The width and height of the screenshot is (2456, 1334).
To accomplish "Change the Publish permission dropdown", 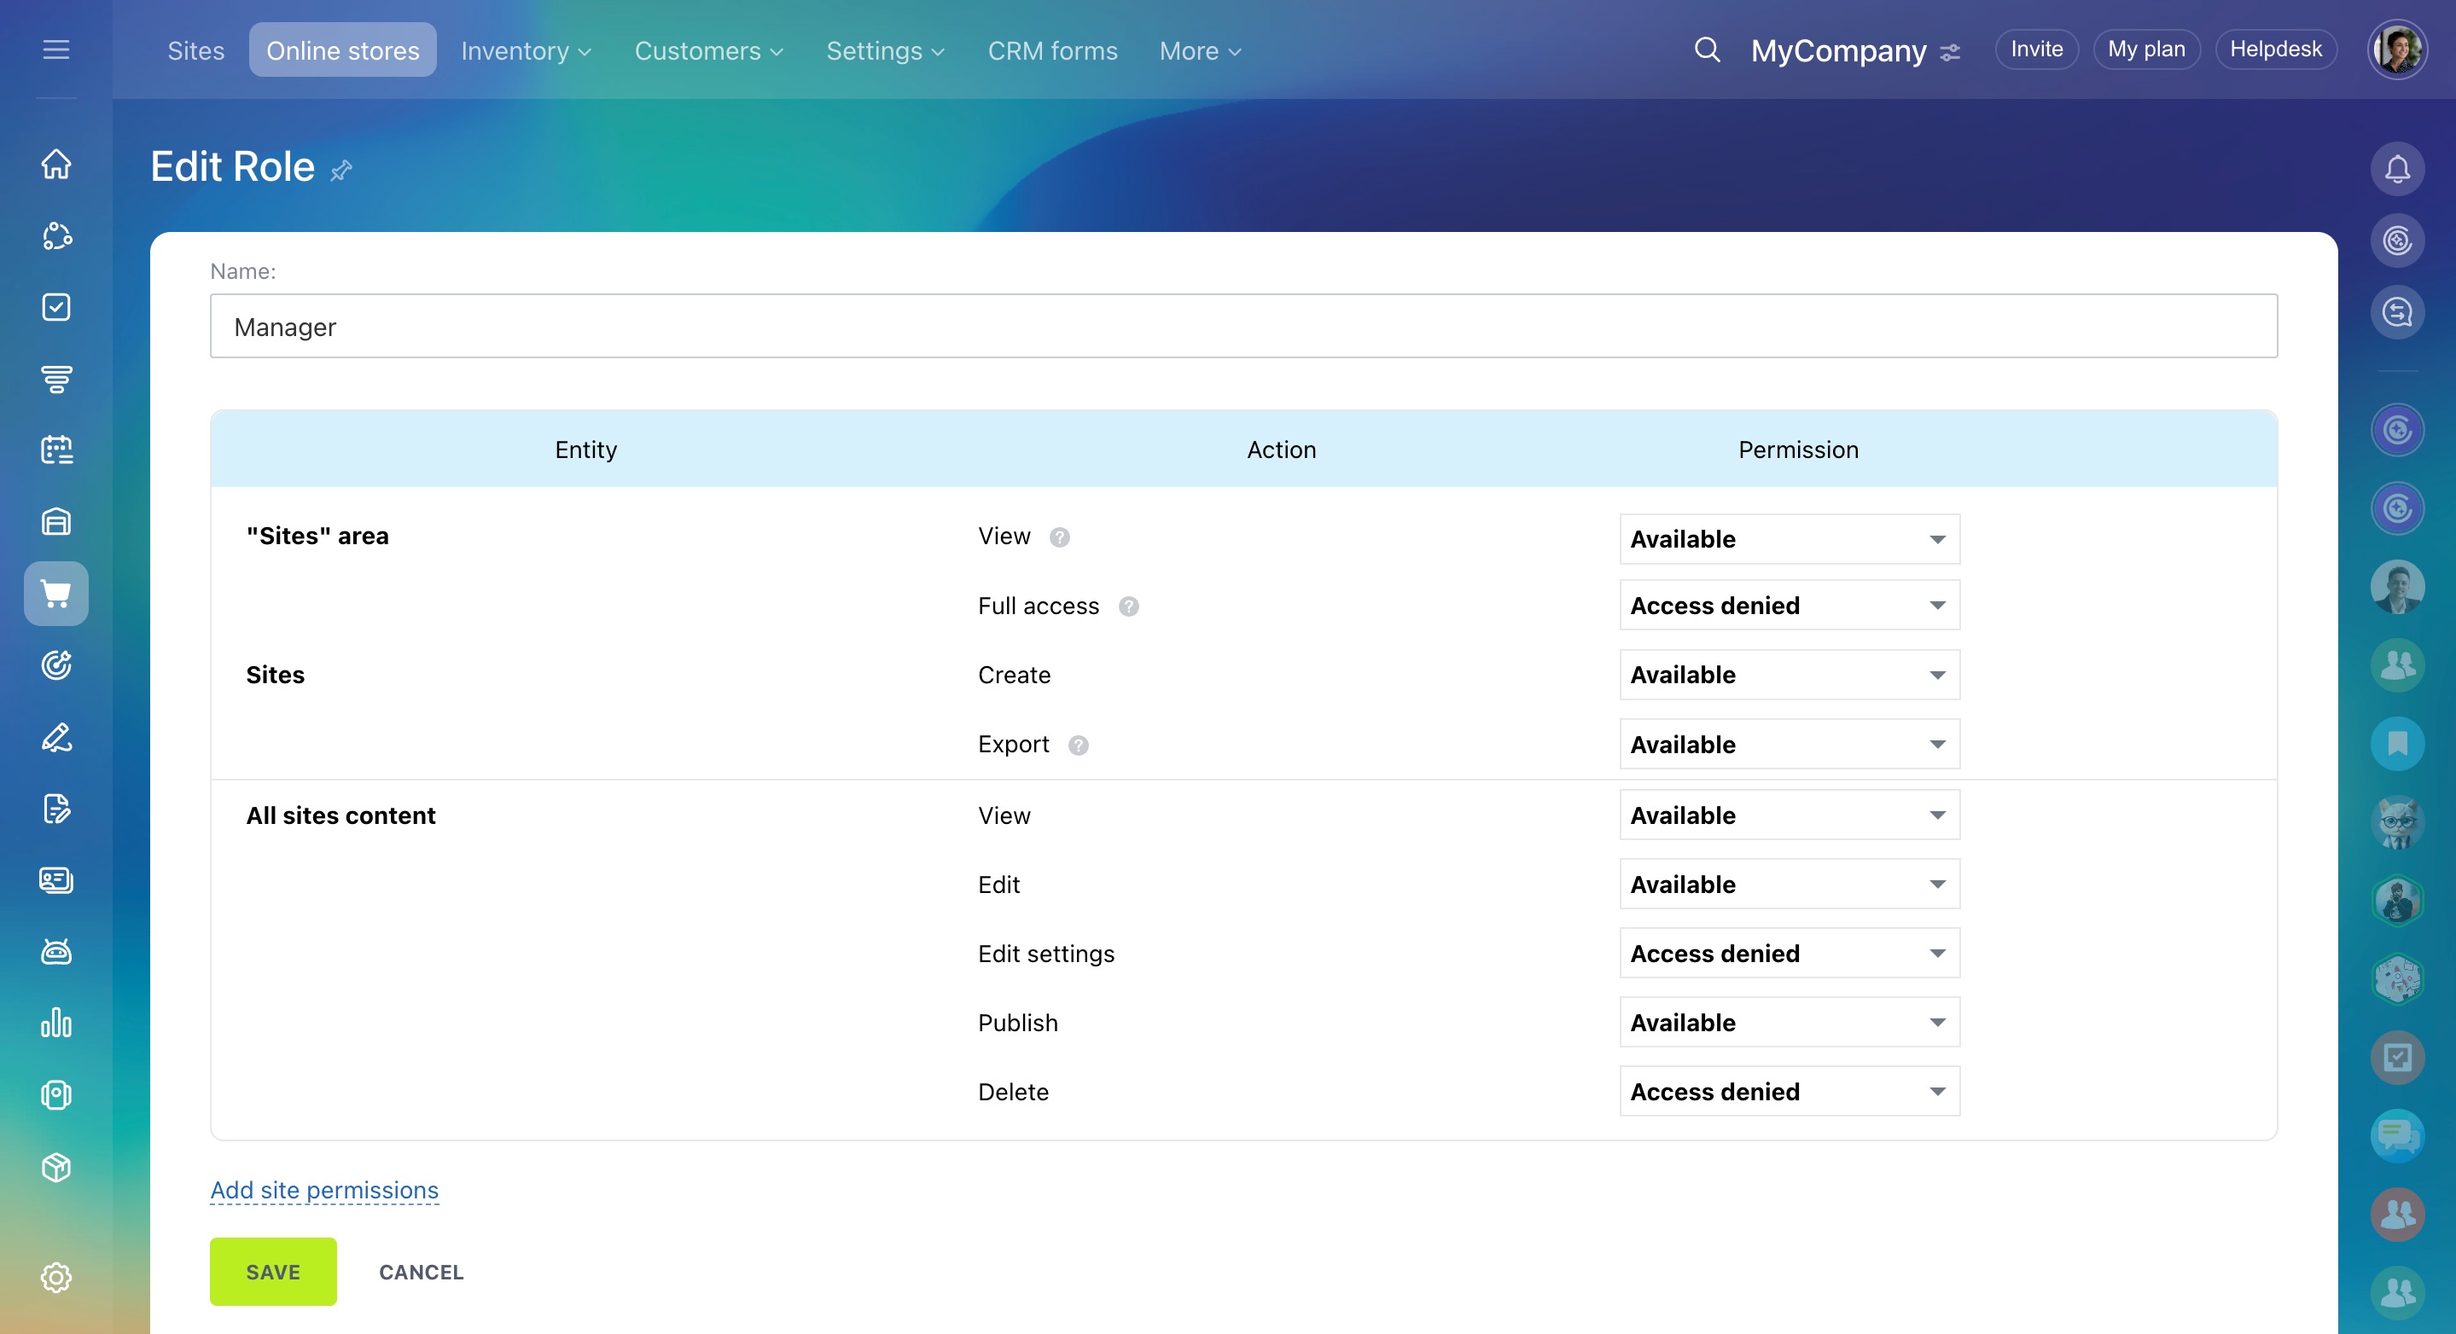I will pyautogui.click(x=1789, y=1023).
